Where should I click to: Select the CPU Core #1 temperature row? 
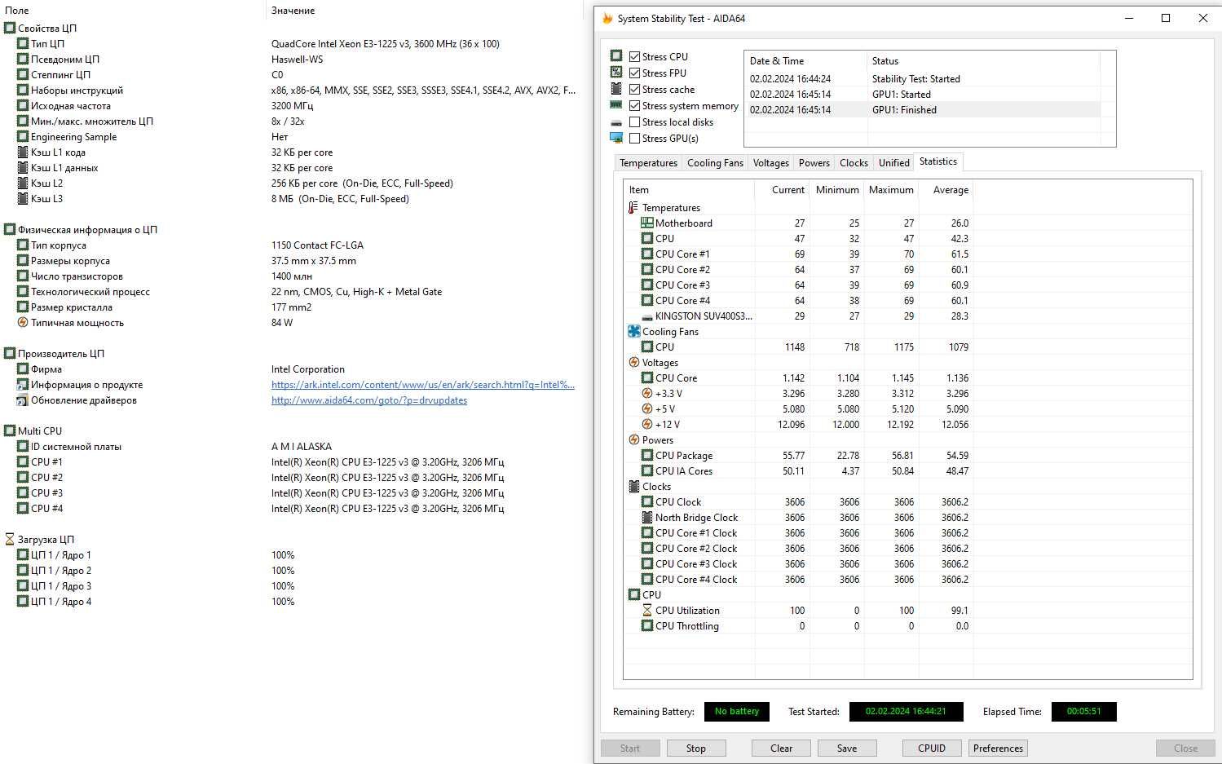point(799,254)
